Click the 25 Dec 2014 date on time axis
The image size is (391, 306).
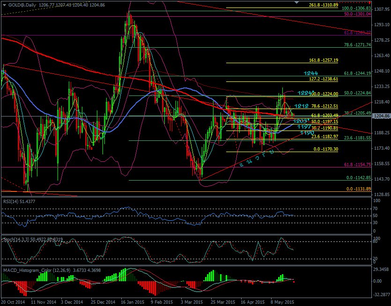[103, 302]
